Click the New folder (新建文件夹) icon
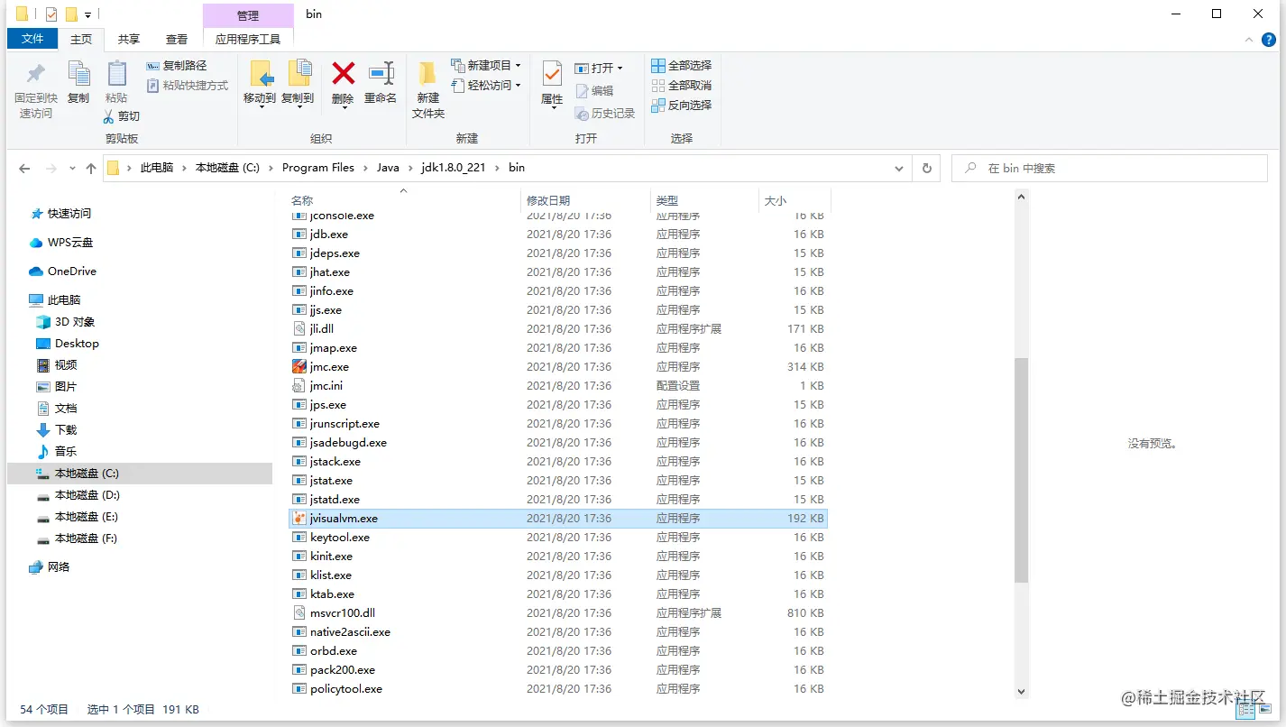 (428, 73)
